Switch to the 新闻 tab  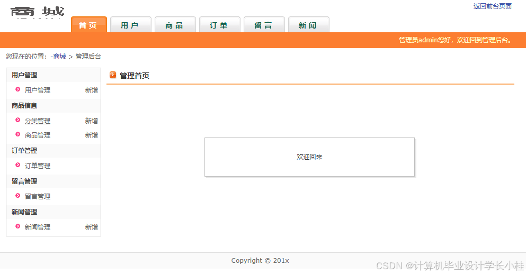click(309, 25)
